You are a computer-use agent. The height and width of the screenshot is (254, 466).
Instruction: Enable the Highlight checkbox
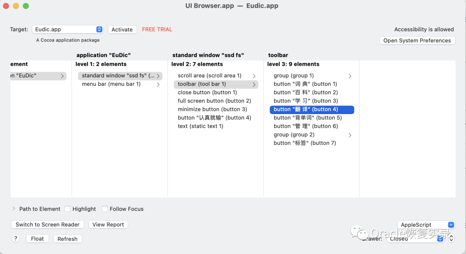(68, 209)
